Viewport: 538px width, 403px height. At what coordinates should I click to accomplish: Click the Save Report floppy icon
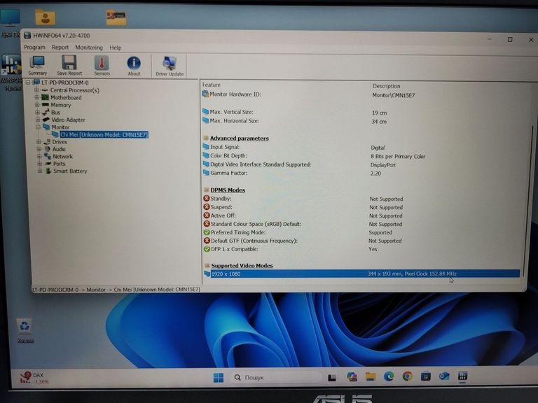coord(69,66)
